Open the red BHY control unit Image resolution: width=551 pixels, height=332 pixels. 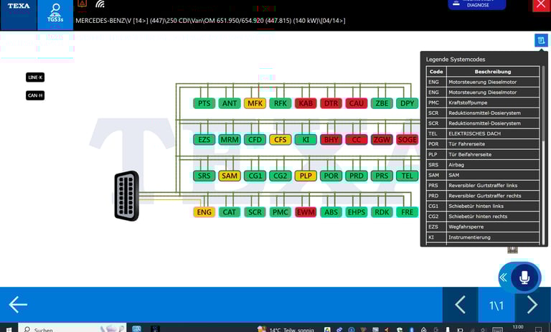tap(331, 140)
